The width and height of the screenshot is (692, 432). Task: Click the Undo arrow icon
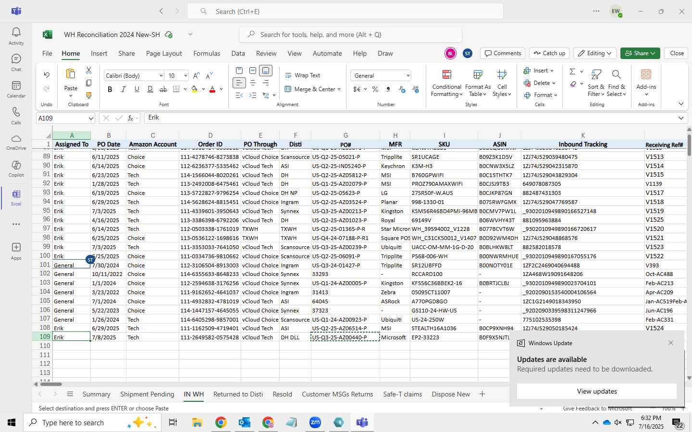coord(47,75)
